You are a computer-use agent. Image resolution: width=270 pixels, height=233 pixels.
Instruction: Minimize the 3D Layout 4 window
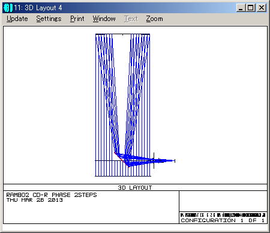[241, 8]
